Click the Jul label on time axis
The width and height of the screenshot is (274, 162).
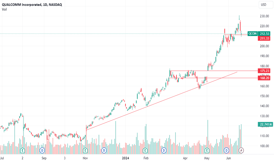[2, 158]
